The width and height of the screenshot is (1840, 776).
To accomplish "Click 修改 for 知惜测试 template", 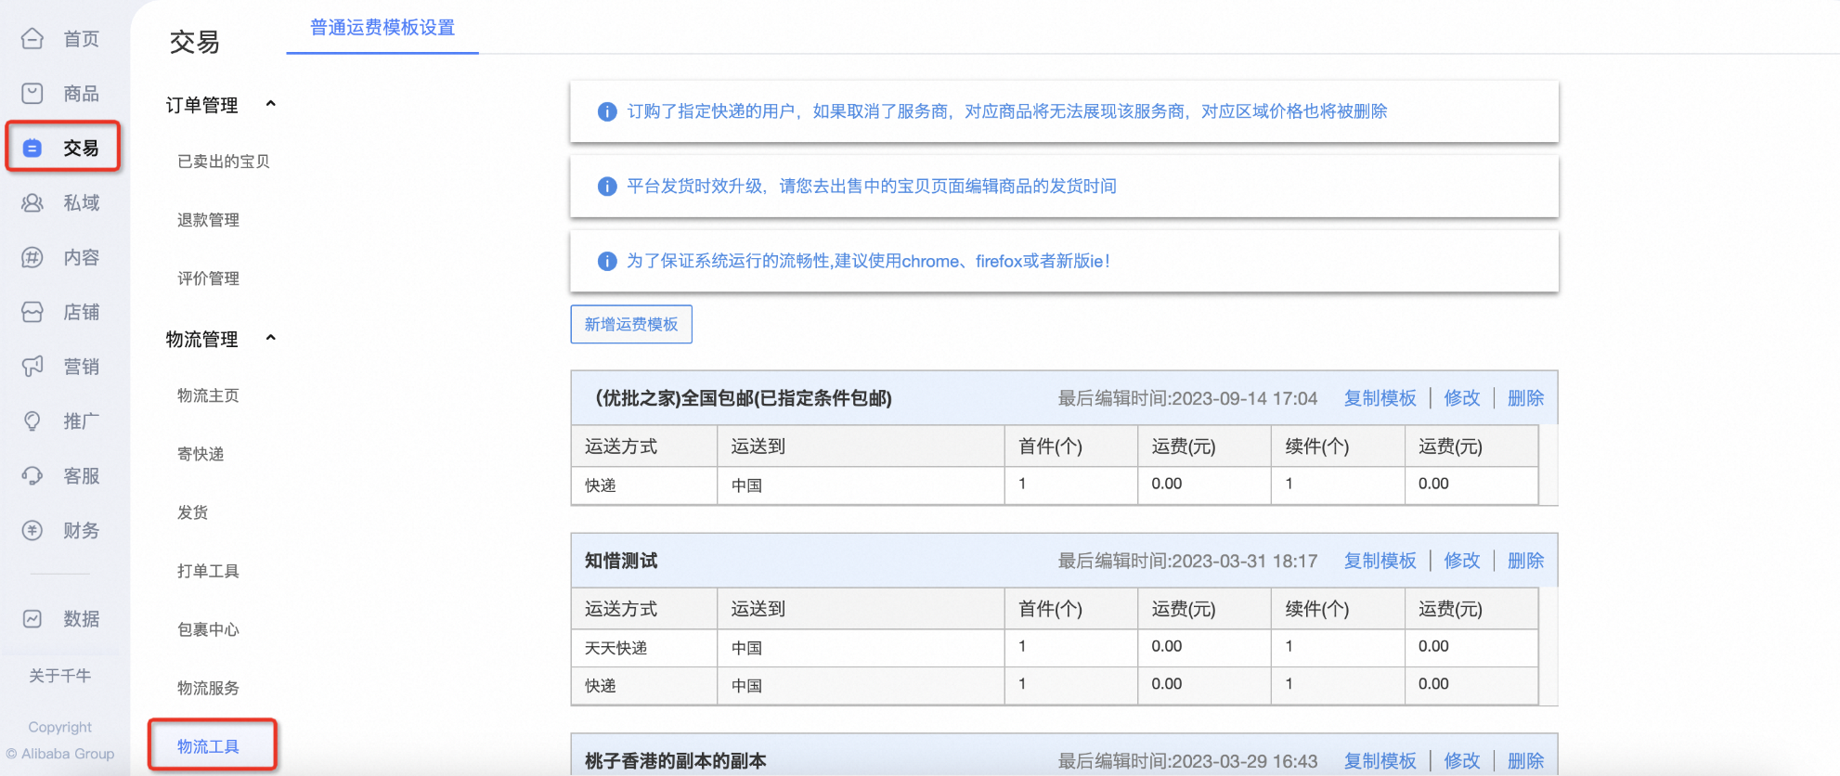I will 1462,561.
